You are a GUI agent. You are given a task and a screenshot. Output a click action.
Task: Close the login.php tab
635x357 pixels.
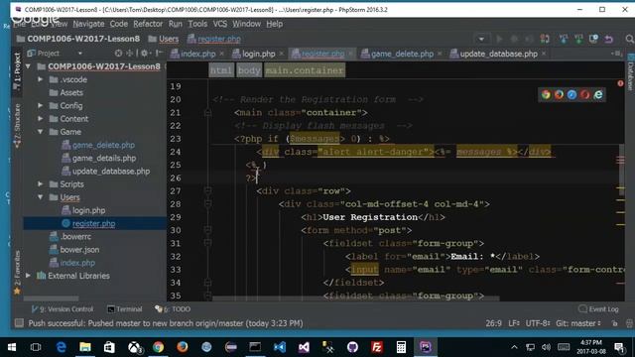click(282, 54)
